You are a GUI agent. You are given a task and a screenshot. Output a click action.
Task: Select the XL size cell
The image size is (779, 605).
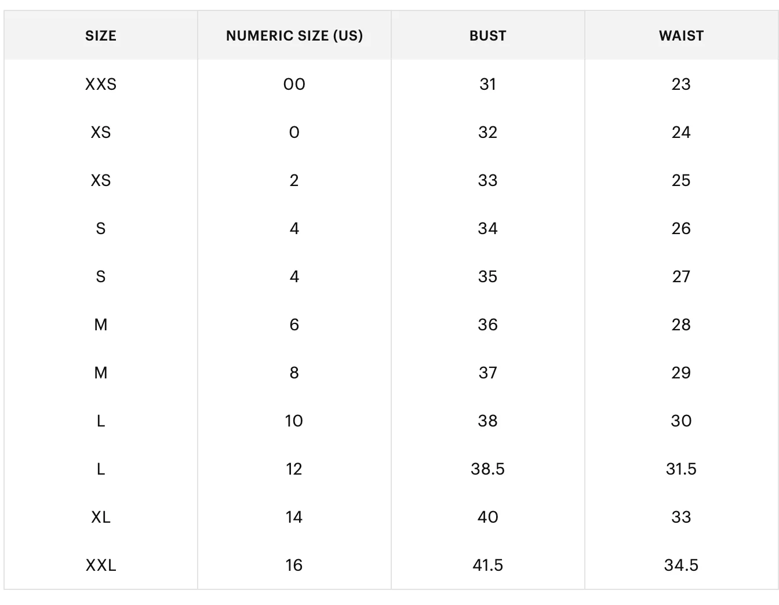coord(101,517)
